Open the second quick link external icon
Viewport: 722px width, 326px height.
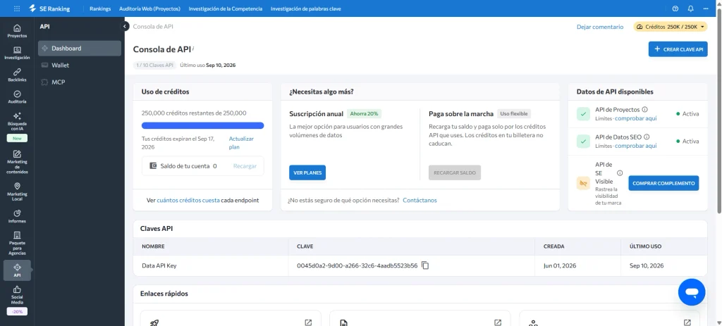pyautogui.click(x=497, y=322)
